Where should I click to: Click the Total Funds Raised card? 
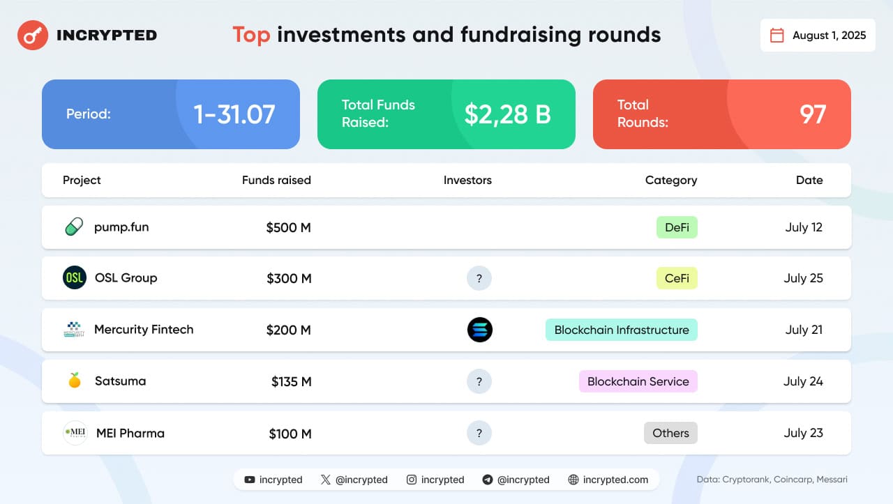pyautogui.click(x=446, y=114)
